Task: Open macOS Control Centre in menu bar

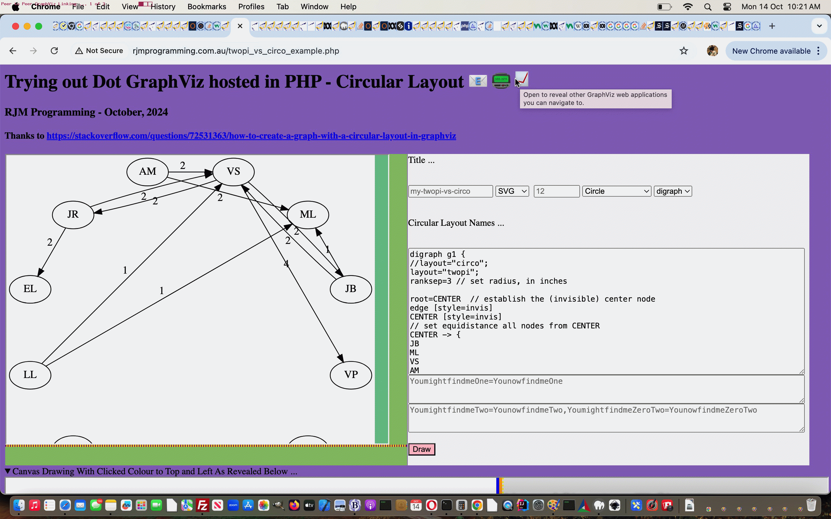Action: click(x=727, y=7)
